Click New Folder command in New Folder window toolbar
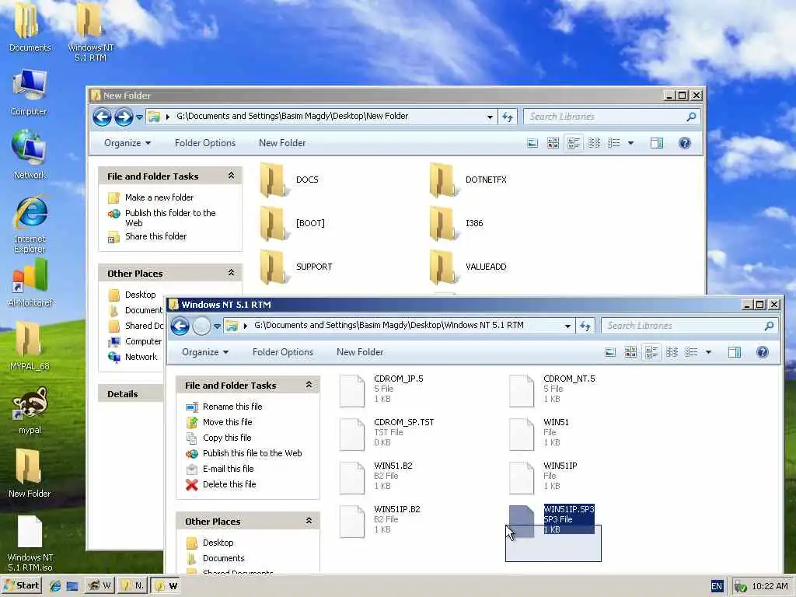This screenshot has height=597, width=796. click(282, 143)
